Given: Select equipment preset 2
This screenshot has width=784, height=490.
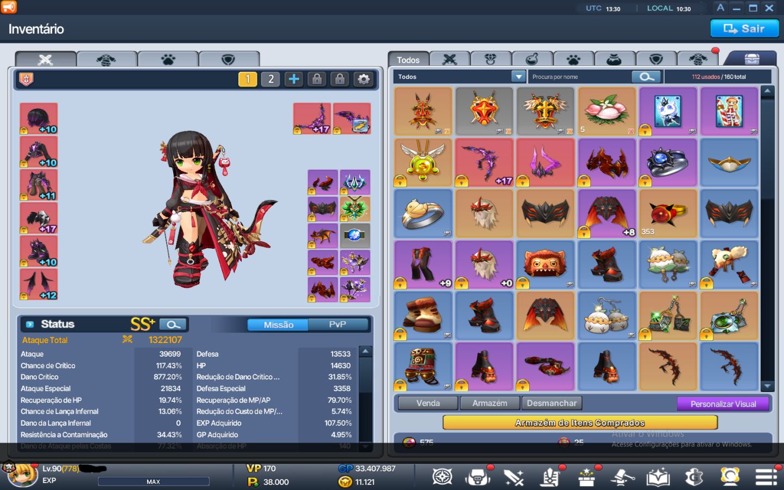Looking at the screenshot, I should pyautogui.click(x=271, y=79).
